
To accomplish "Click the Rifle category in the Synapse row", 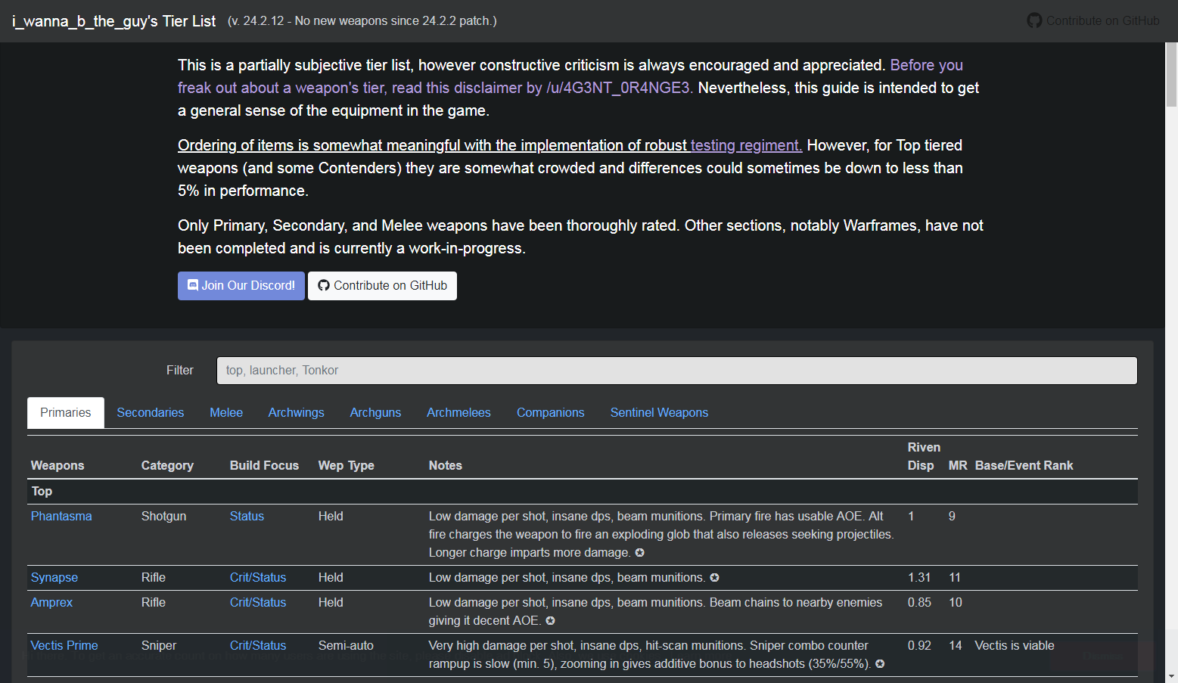I will [x=154, y=578].
